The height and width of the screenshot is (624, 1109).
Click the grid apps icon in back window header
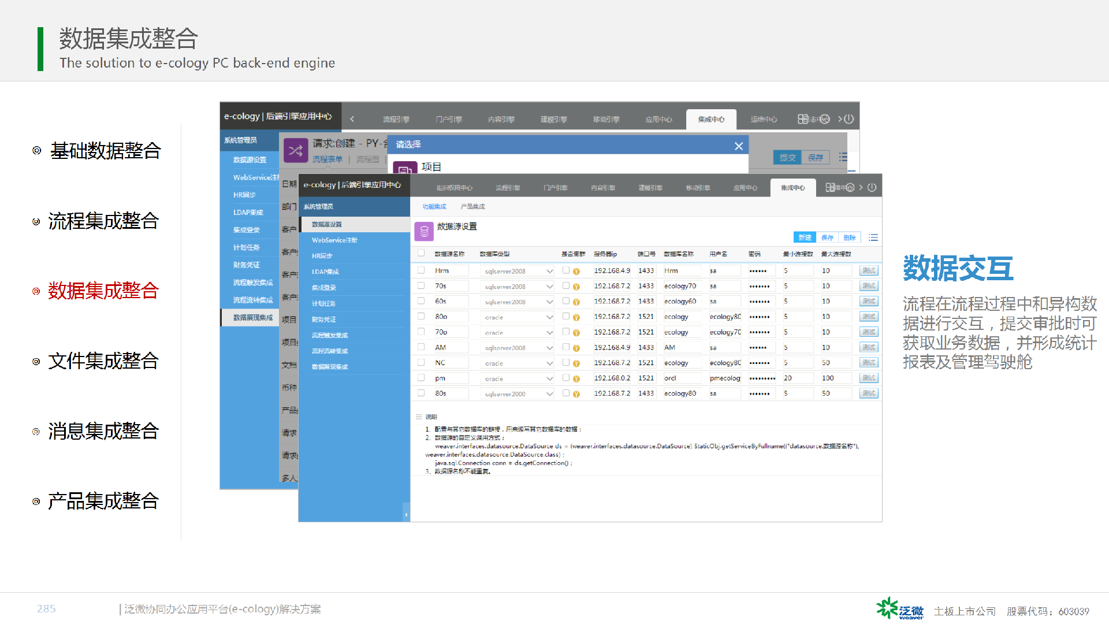[x=803, y=119]
